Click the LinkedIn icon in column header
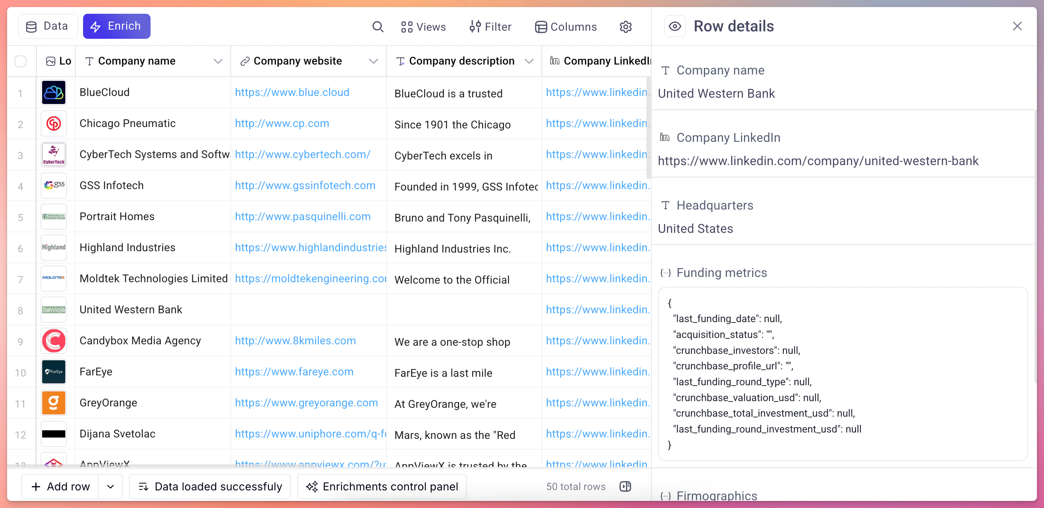Screen dimensions: 1044x508 pyautogui.click(x=555, y=61)
